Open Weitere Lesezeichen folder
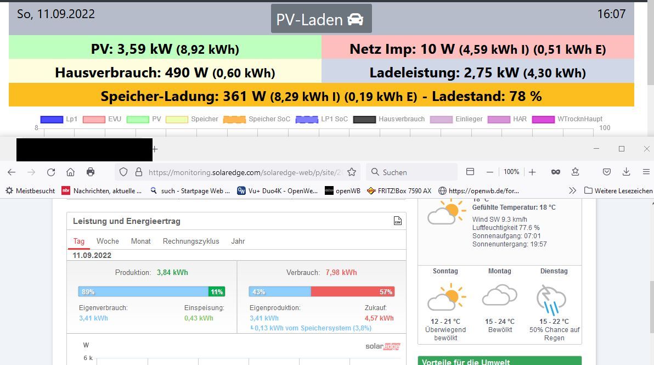Image resolution: width=654 pixels, height=365 pixels. pyautogui.click(x=618, y=190)
